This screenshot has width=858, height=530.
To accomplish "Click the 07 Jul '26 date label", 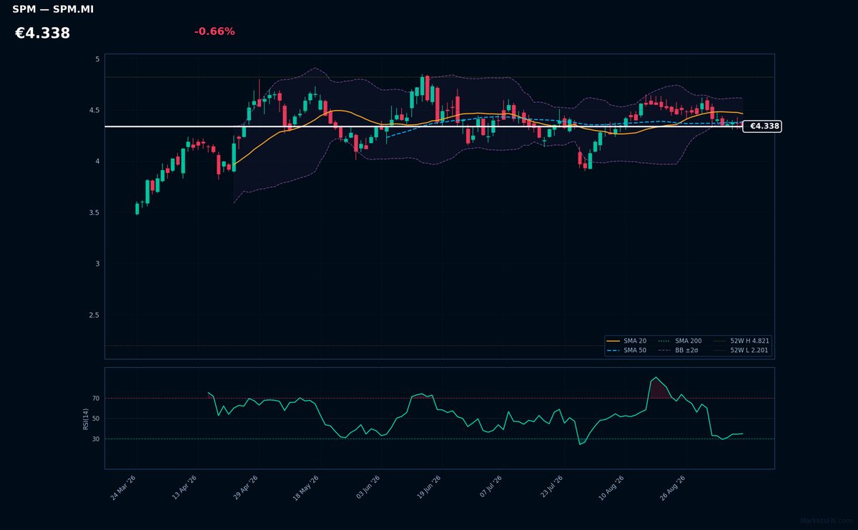I will pyautogui.click(x=490, y=488).
